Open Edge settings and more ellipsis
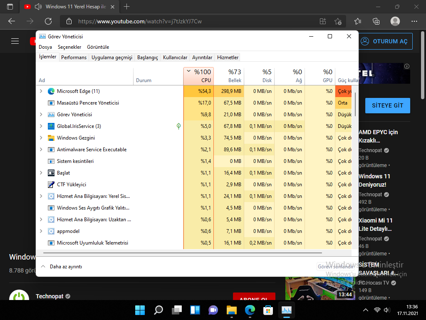Image resolution: width=426 pixels, height=320 pixels. click(414, 21)
